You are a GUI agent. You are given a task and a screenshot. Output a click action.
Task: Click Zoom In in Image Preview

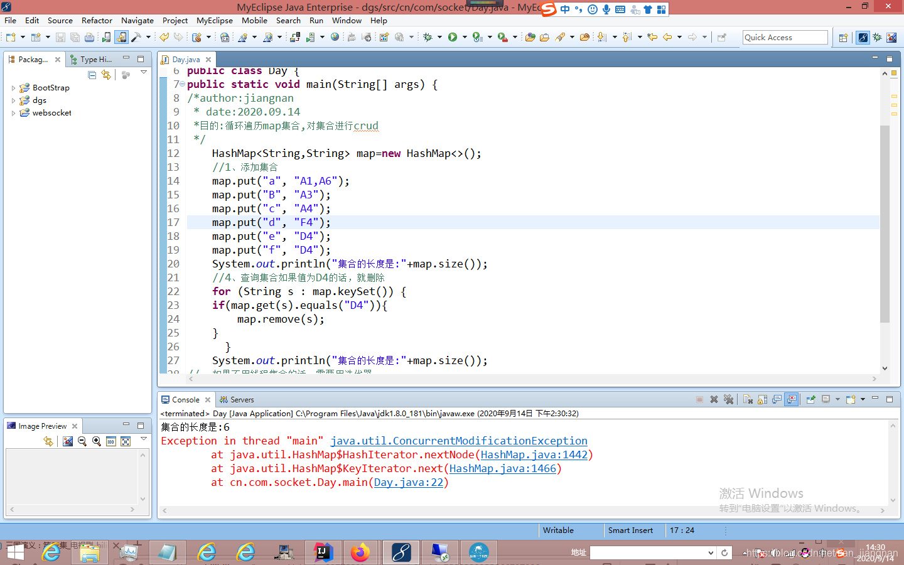(x=97, y=441)
